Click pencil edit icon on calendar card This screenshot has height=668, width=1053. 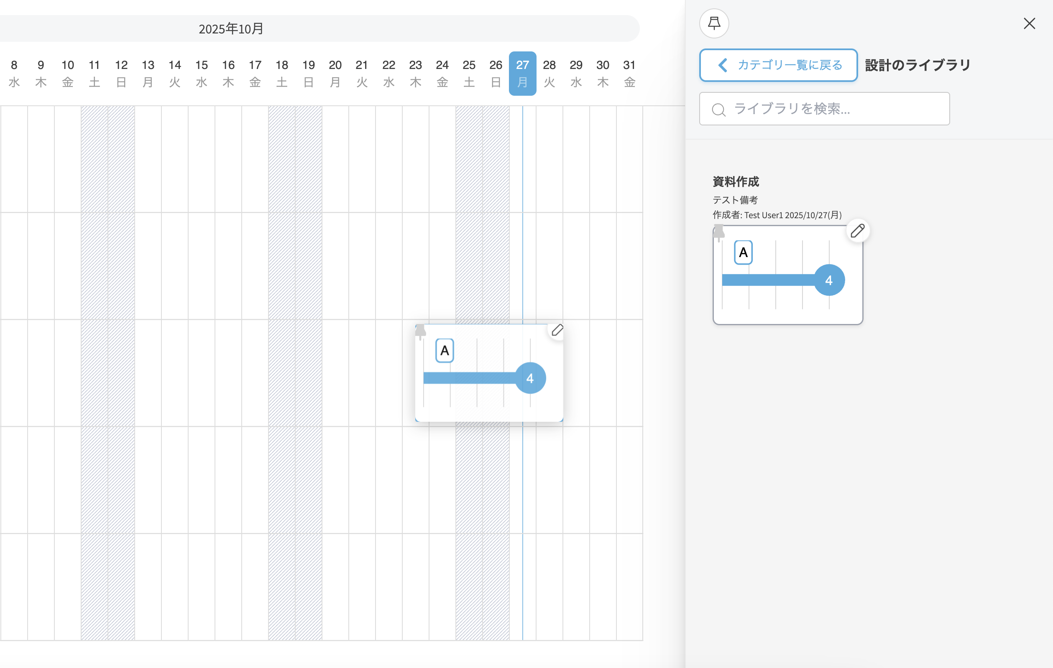tap(557, 331)
